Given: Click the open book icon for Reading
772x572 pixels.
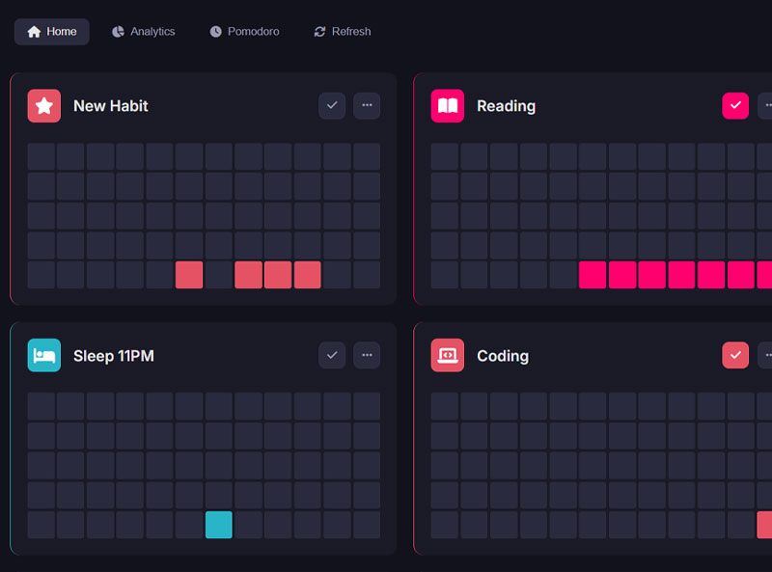Looking at the screenshot, I should (x=447, y=106).
